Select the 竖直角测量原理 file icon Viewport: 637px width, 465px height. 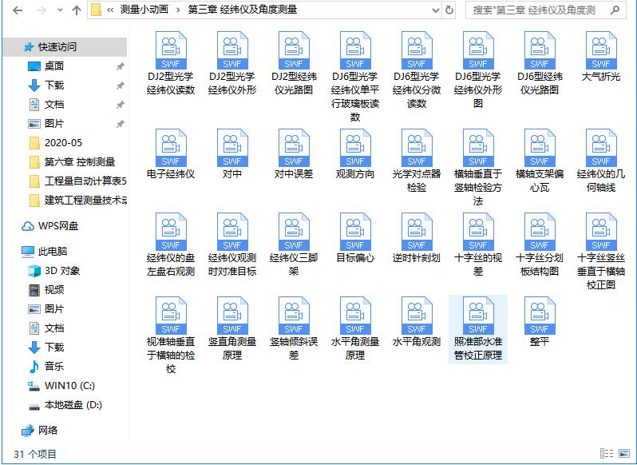point(232,316)
